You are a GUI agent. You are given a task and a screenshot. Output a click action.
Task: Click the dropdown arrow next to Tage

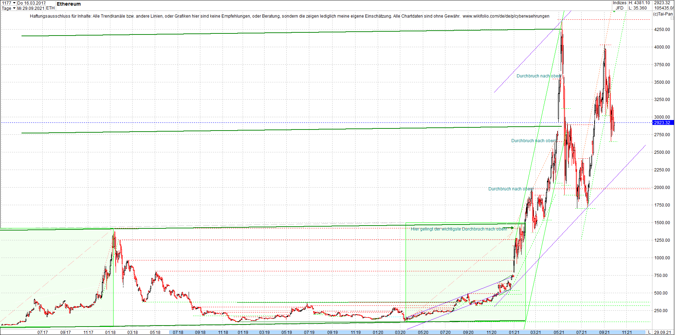coord(14,8)
